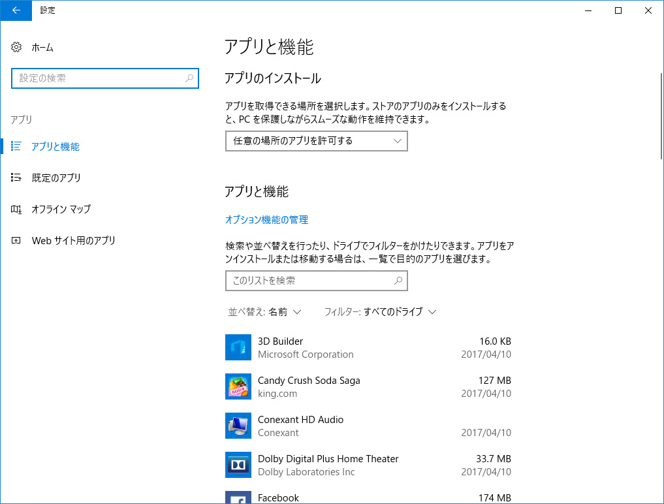Click the Dolby Digital Plus icon
Viewport: 664px width, 504px height.
[238, 465]
